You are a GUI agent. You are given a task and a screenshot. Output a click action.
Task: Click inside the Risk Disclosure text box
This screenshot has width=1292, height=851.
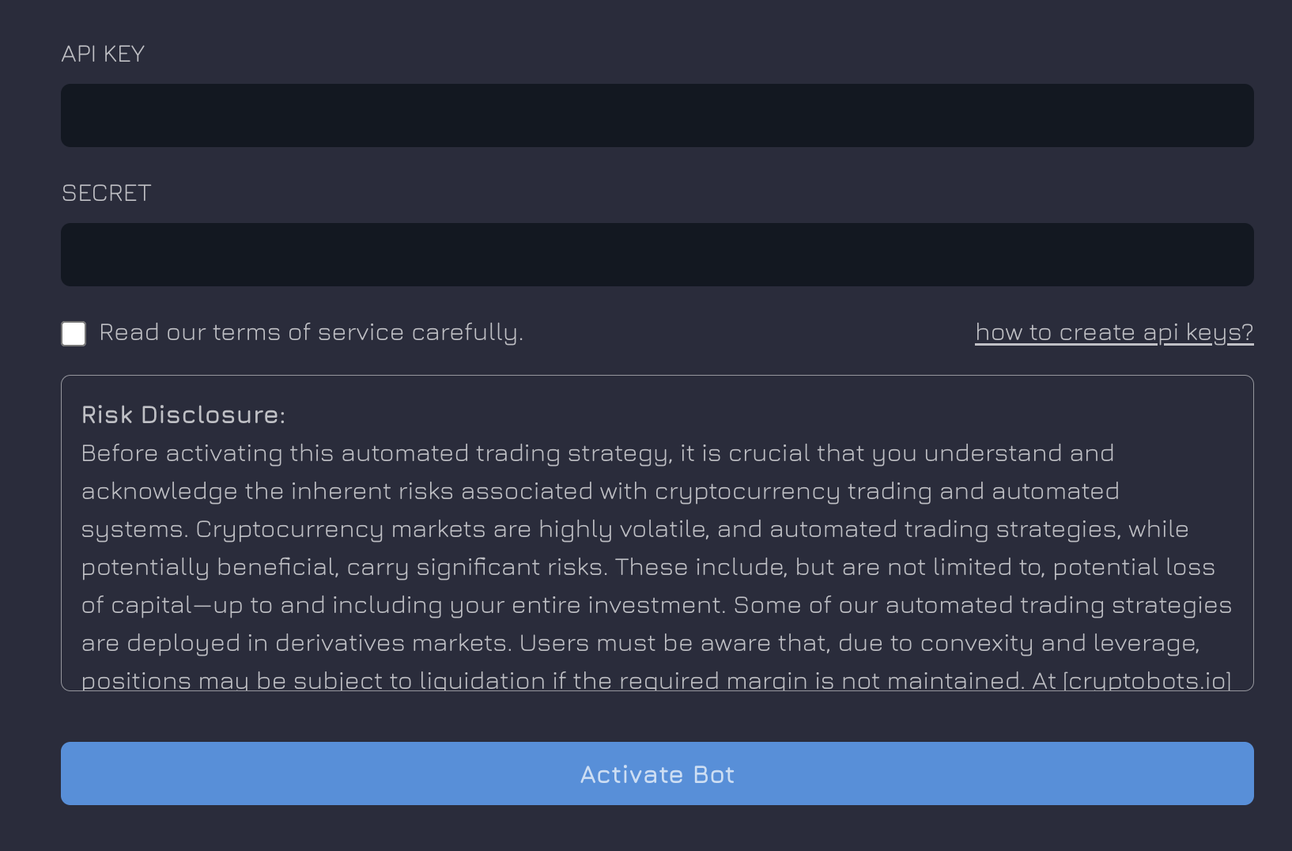pos(656,546)
